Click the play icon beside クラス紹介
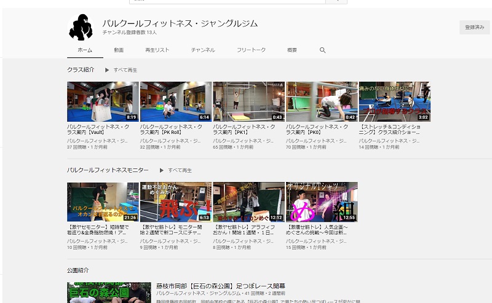This screenshot has width=492, height=303. [x=107, y=70]
